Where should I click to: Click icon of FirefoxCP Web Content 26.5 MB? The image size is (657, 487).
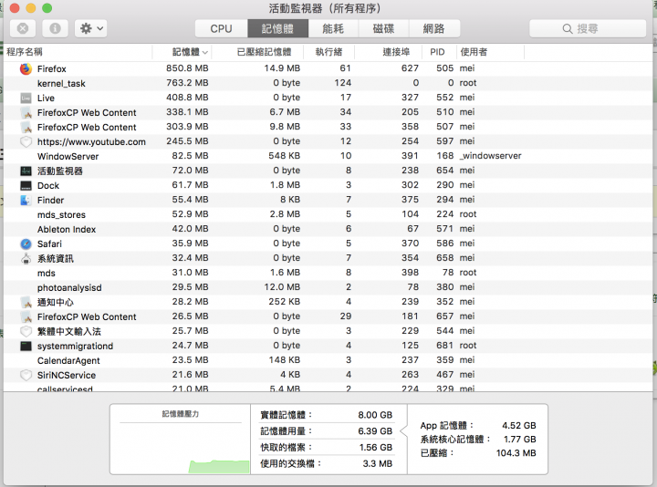click(x=26, y=316)
